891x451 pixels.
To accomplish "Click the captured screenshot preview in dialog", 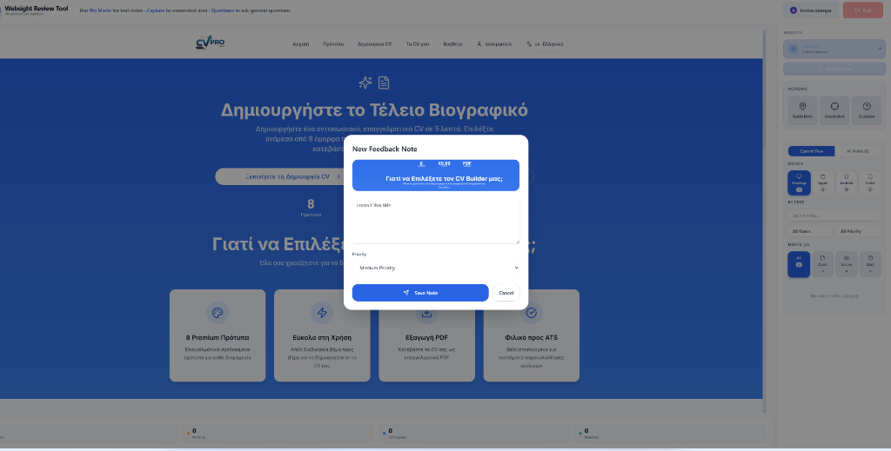I will click(435, 176).
